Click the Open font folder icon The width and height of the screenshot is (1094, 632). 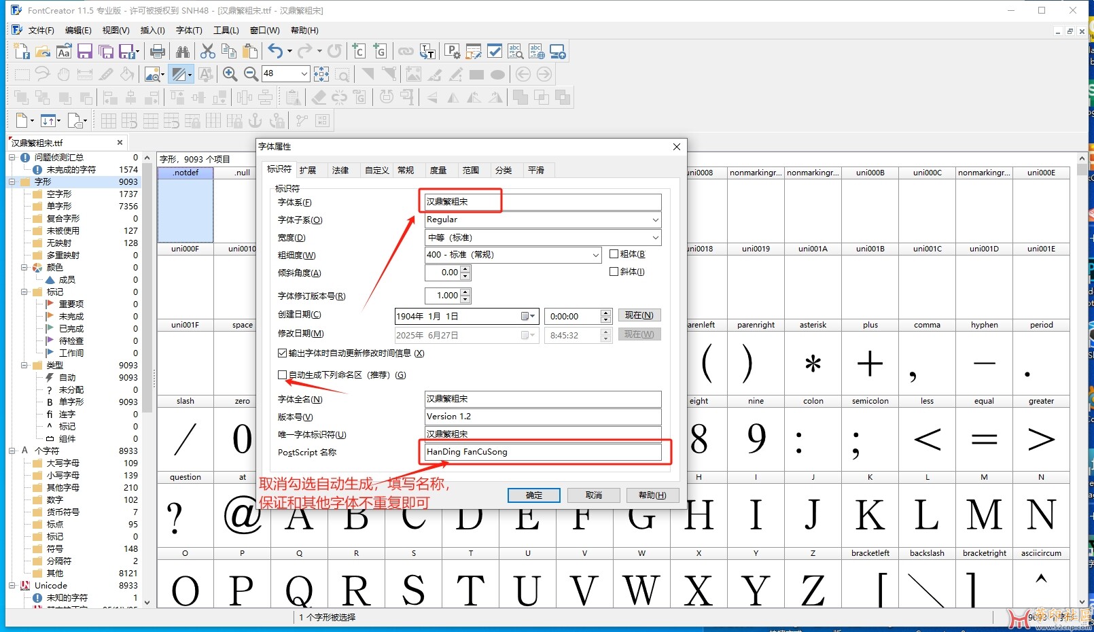[43, 52]
